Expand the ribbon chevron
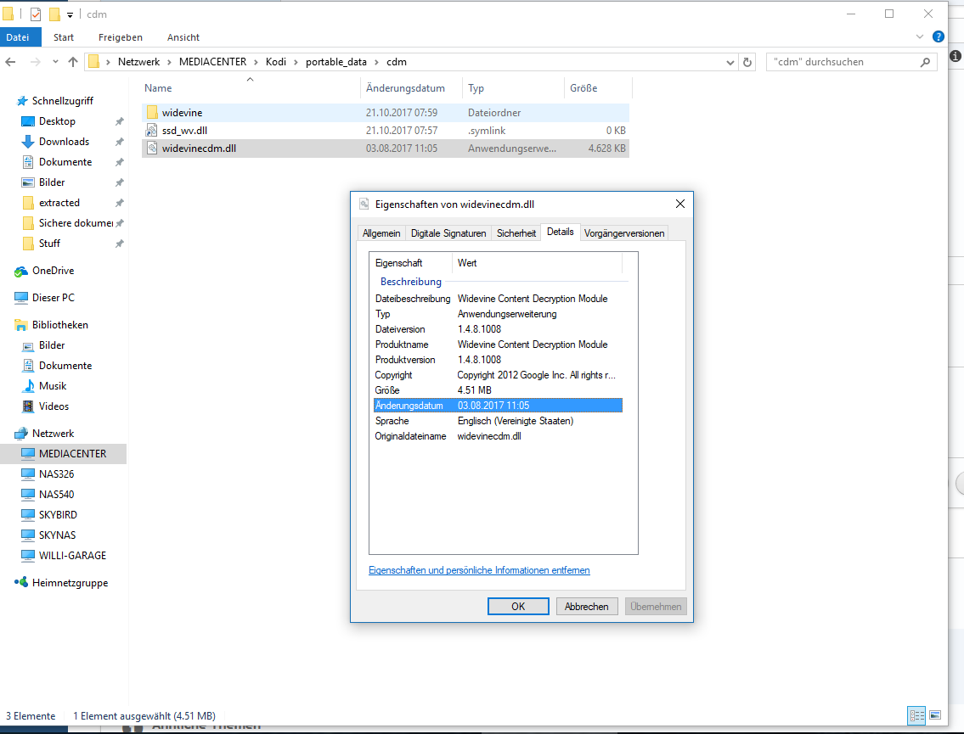This screenshot has height=734, width=964. (920, 36)
